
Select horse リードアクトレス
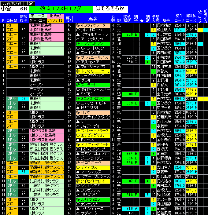tap(93, 76)
